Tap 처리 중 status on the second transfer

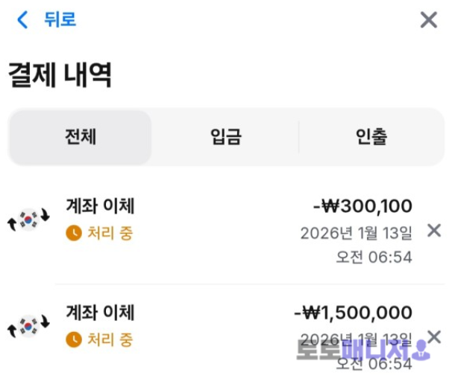tap(110, 340)
